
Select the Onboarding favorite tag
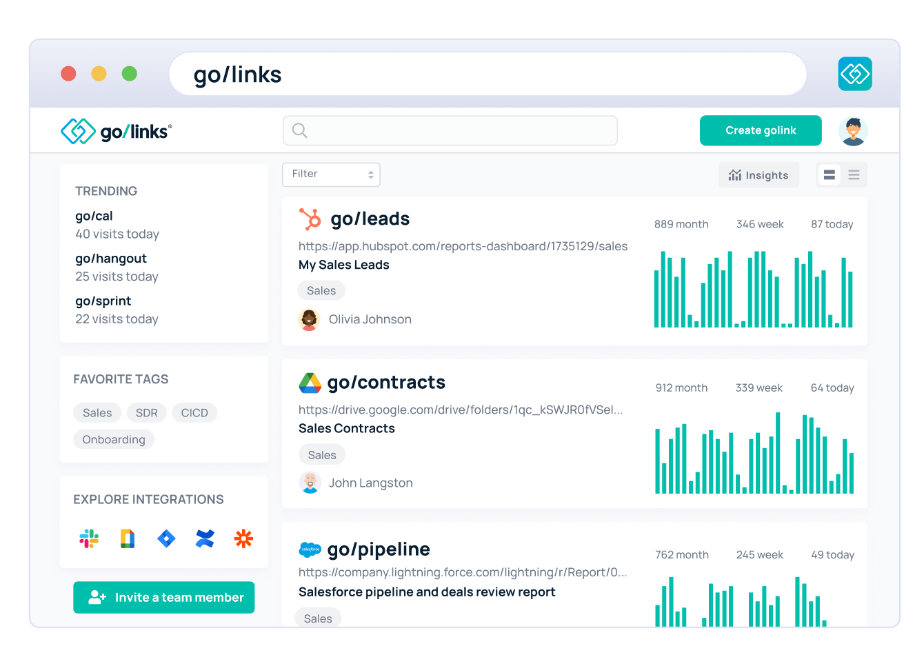(x=114, y=439)
